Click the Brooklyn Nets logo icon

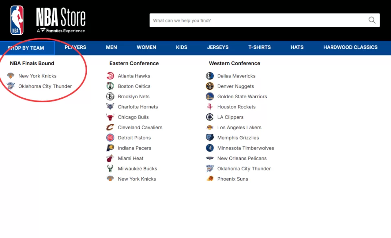(110, 96)
